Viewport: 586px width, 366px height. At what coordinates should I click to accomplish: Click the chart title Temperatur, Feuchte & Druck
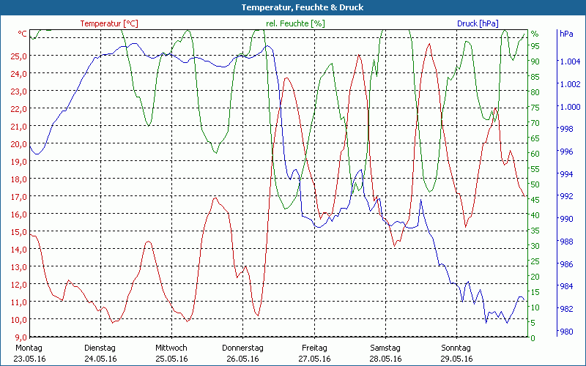(x=292, y=7)
